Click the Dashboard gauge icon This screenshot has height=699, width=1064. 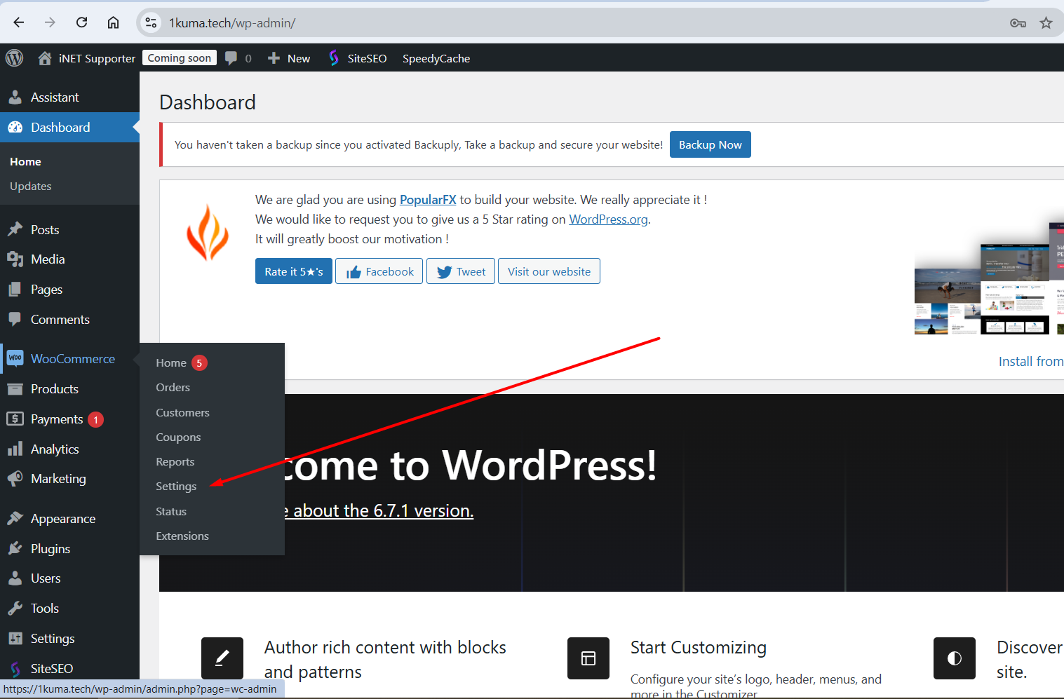tap(15, 128)
